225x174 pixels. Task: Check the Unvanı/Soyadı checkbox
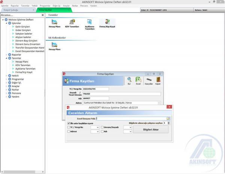coord(102,127)
